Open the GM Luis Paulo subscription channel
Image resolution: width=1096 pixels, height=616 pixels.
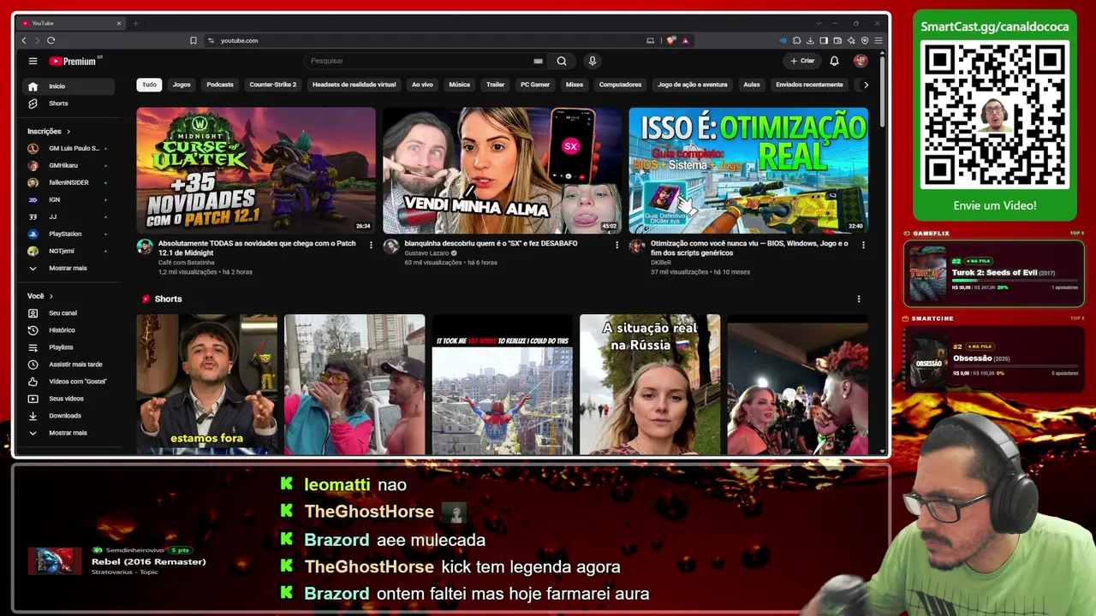pos(68,148)
